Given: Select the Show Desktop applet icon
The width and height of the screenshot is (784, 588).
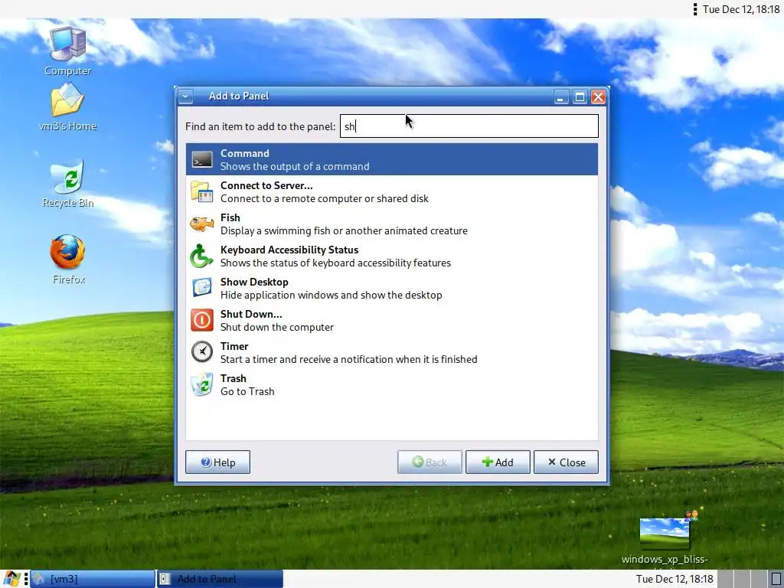Looking at the screenshot, I should (202, 288).
